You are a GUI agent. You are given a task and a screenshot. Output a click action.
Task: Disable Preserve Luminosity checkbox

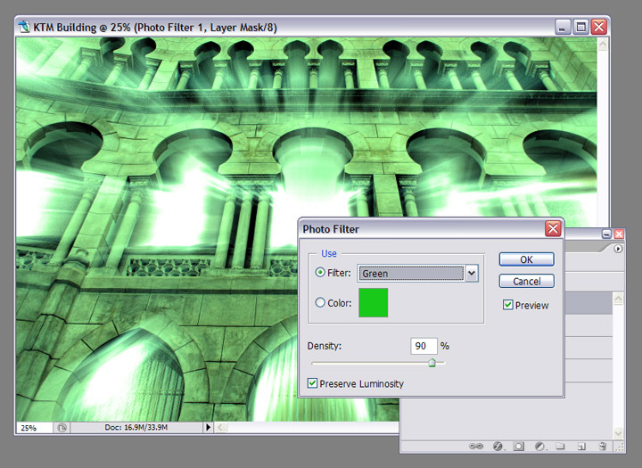(312, 383)
